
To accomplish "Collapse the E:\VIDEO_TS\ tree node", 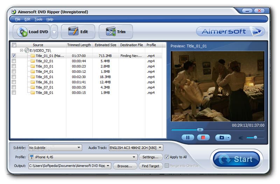I will click(x=22, y=50).
